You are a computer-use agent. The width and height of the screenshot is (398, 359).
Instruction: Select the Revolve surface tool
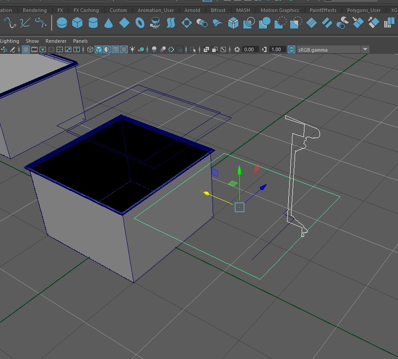coord(155,23)
